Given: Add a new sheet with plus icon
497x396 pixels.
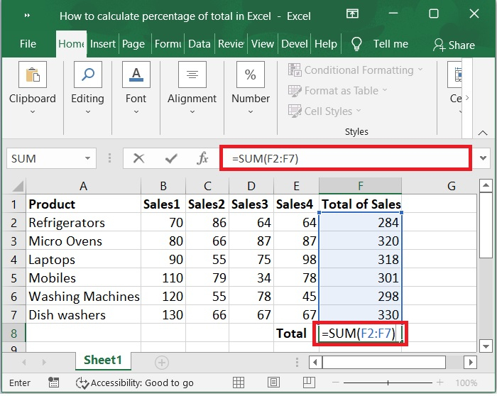Looking at the screenshot, I should (162, 362).
